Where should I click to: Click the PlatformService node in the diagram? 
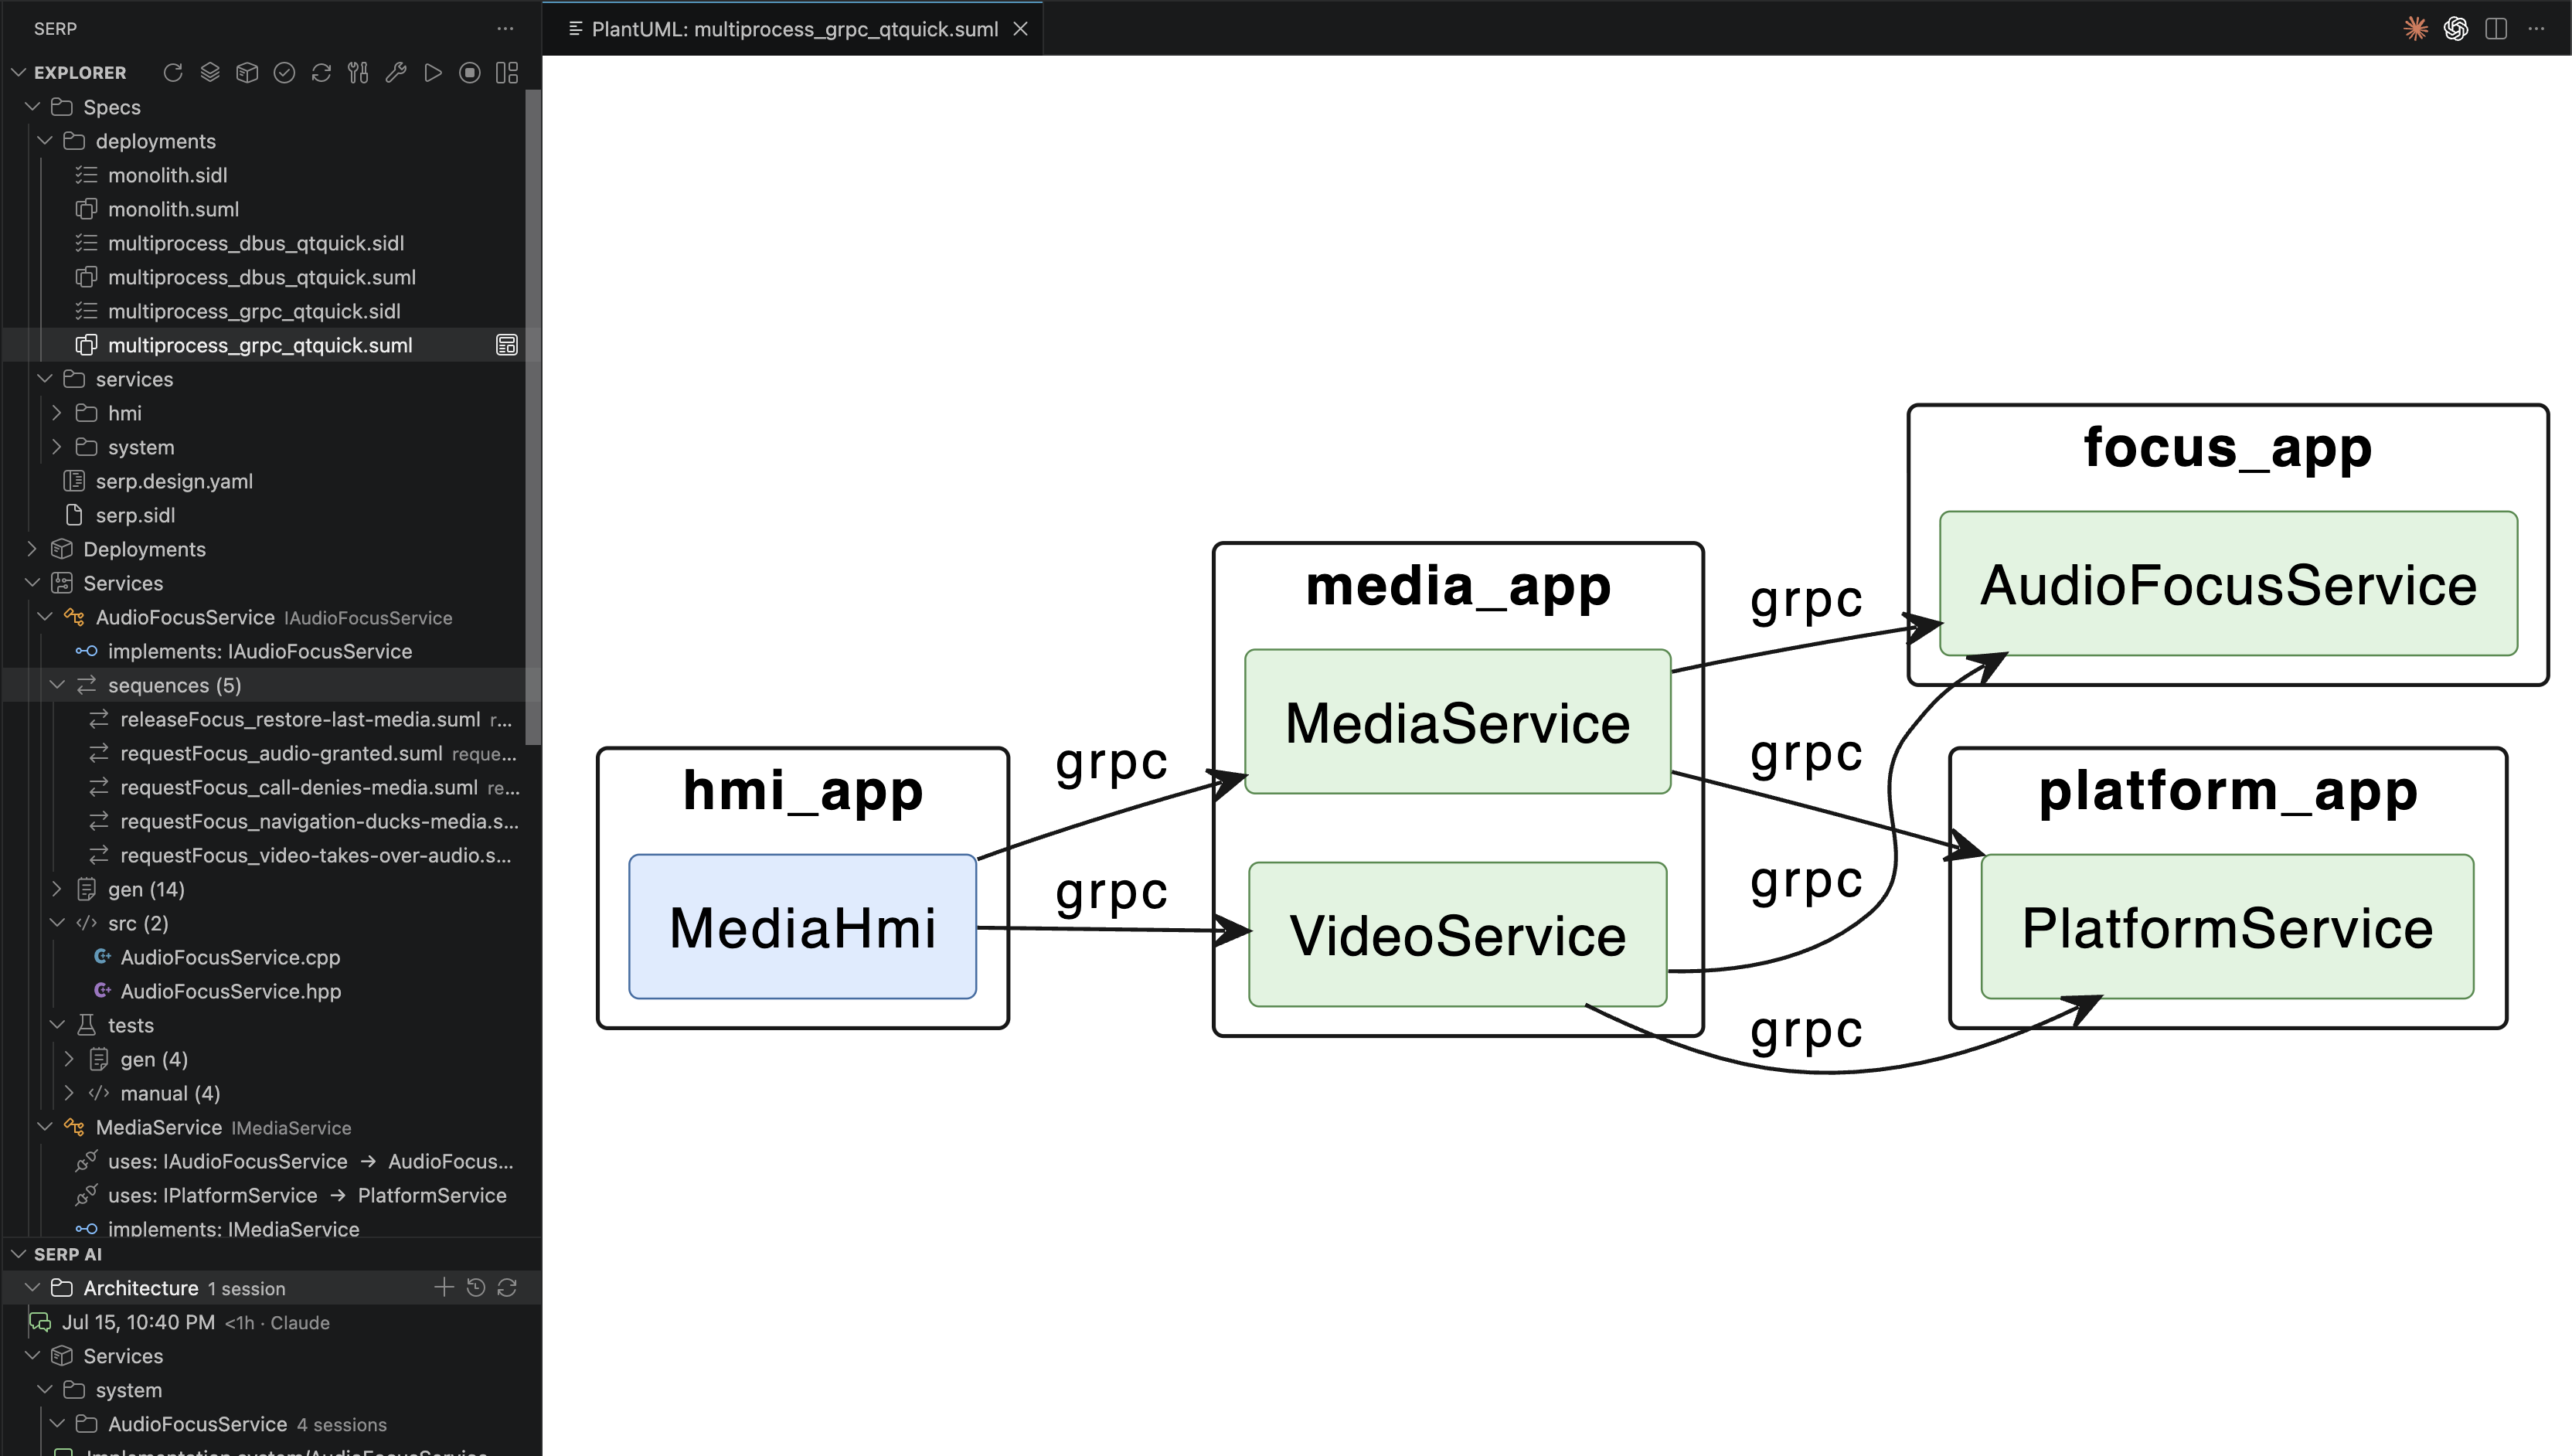2227,926
